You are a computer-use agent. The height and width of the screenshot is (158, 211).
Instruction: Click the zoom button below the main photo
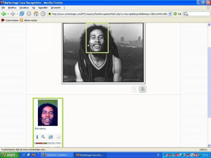(134, 89)
